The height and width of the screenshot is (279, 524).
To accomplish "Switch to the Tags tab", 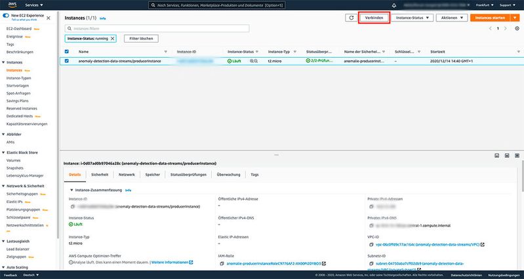I will (x=254, y=175).
